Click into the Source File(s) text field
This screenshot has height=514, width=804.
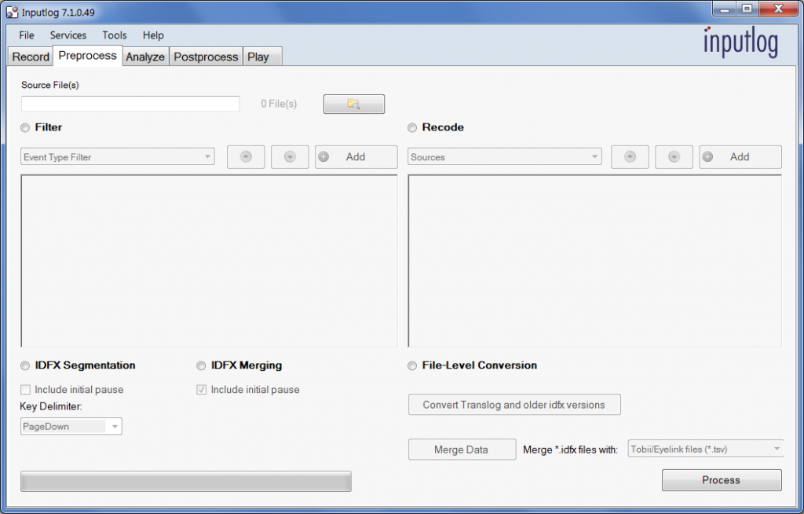pyautogui.click(x=130, y=104)
